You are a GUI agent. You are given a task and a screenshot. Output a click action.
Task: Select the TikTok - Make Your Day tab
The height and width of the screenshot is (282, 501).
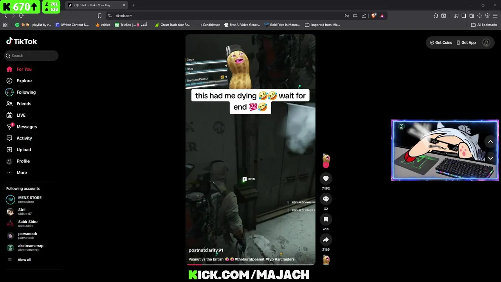click(97, 5)
